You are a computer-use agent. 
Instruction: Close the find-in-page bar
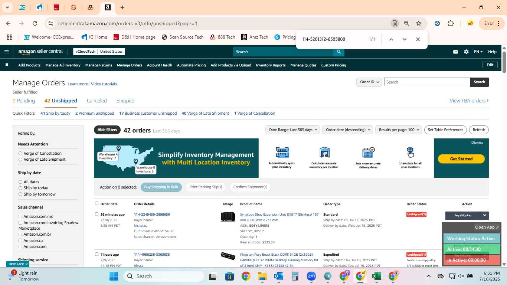click(x=418, y=39)
